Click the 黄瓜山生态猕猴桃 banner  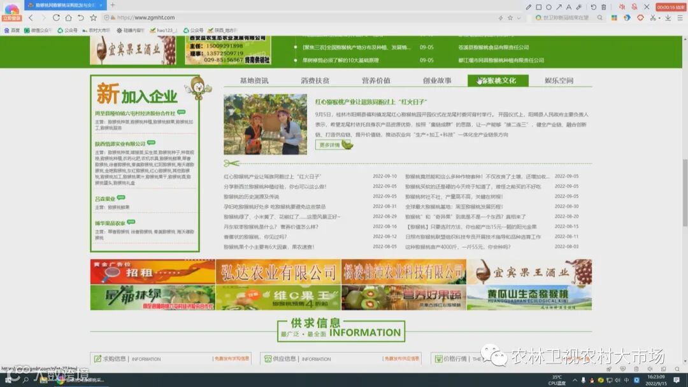pos(529,298)
